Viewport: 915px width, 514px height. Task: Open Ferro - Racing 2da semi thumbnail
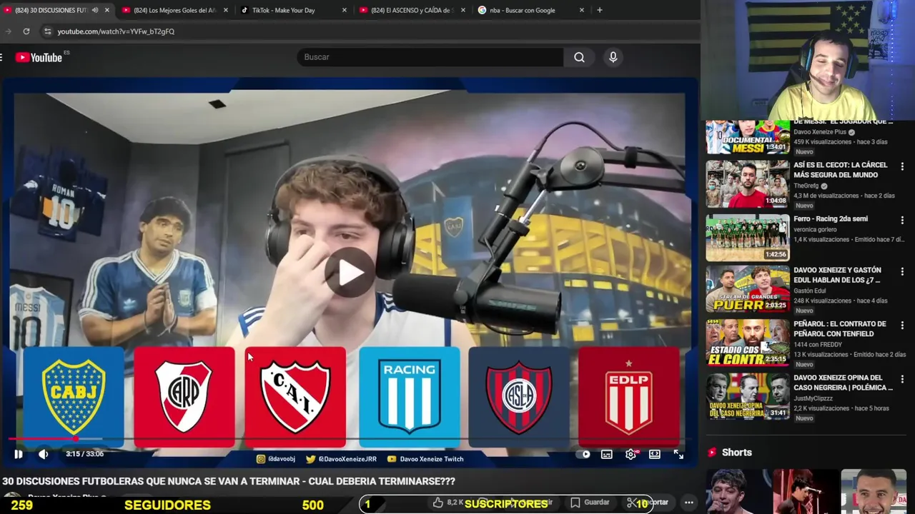(x=748, y=238)
